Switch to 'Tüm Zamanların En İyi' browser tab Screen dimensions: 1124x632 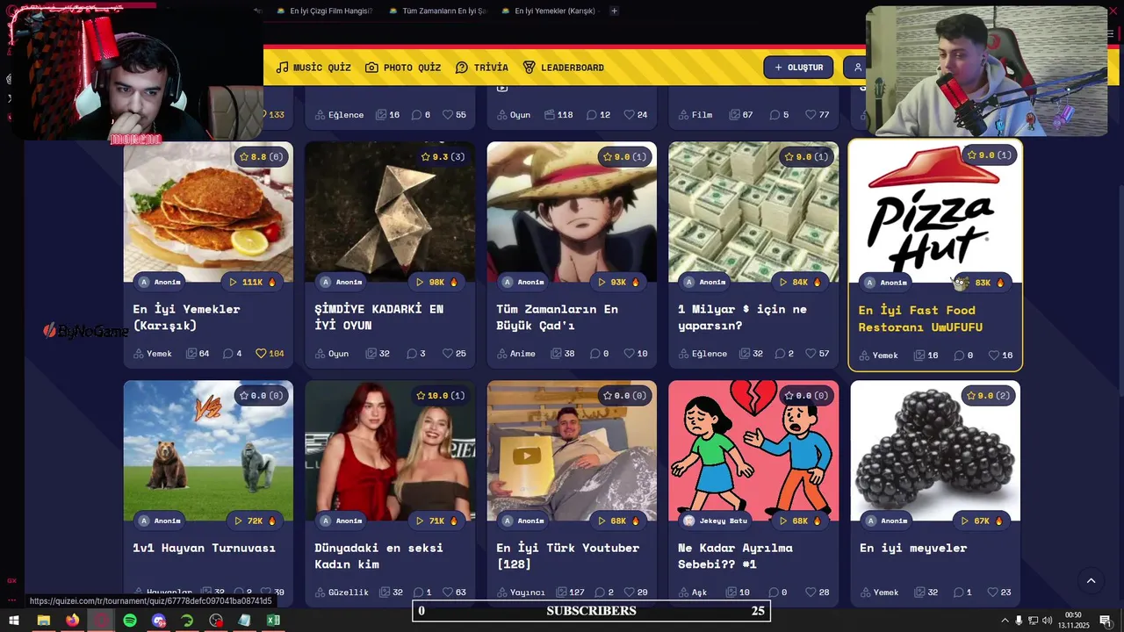[436, 11]
